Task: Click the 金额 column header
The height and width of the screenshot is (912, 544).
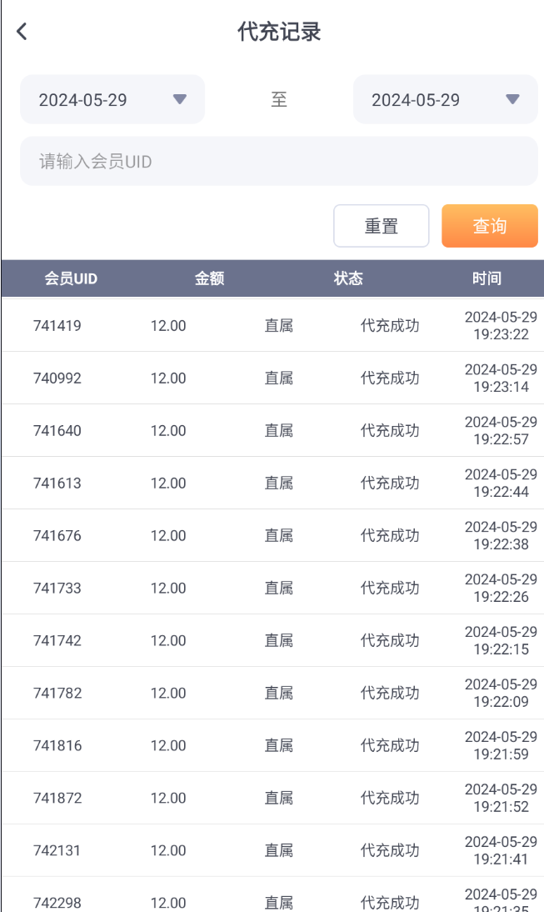Action: coord(209,278)
